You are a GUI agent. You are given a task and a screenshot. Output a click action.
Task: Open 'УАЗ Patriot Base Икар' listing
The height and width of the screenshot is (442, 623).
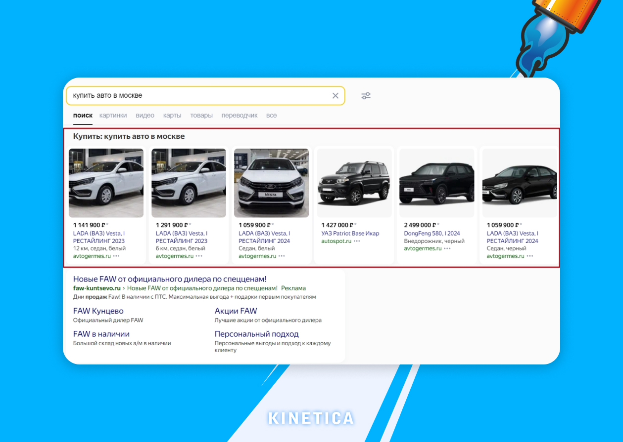(350, 234)
